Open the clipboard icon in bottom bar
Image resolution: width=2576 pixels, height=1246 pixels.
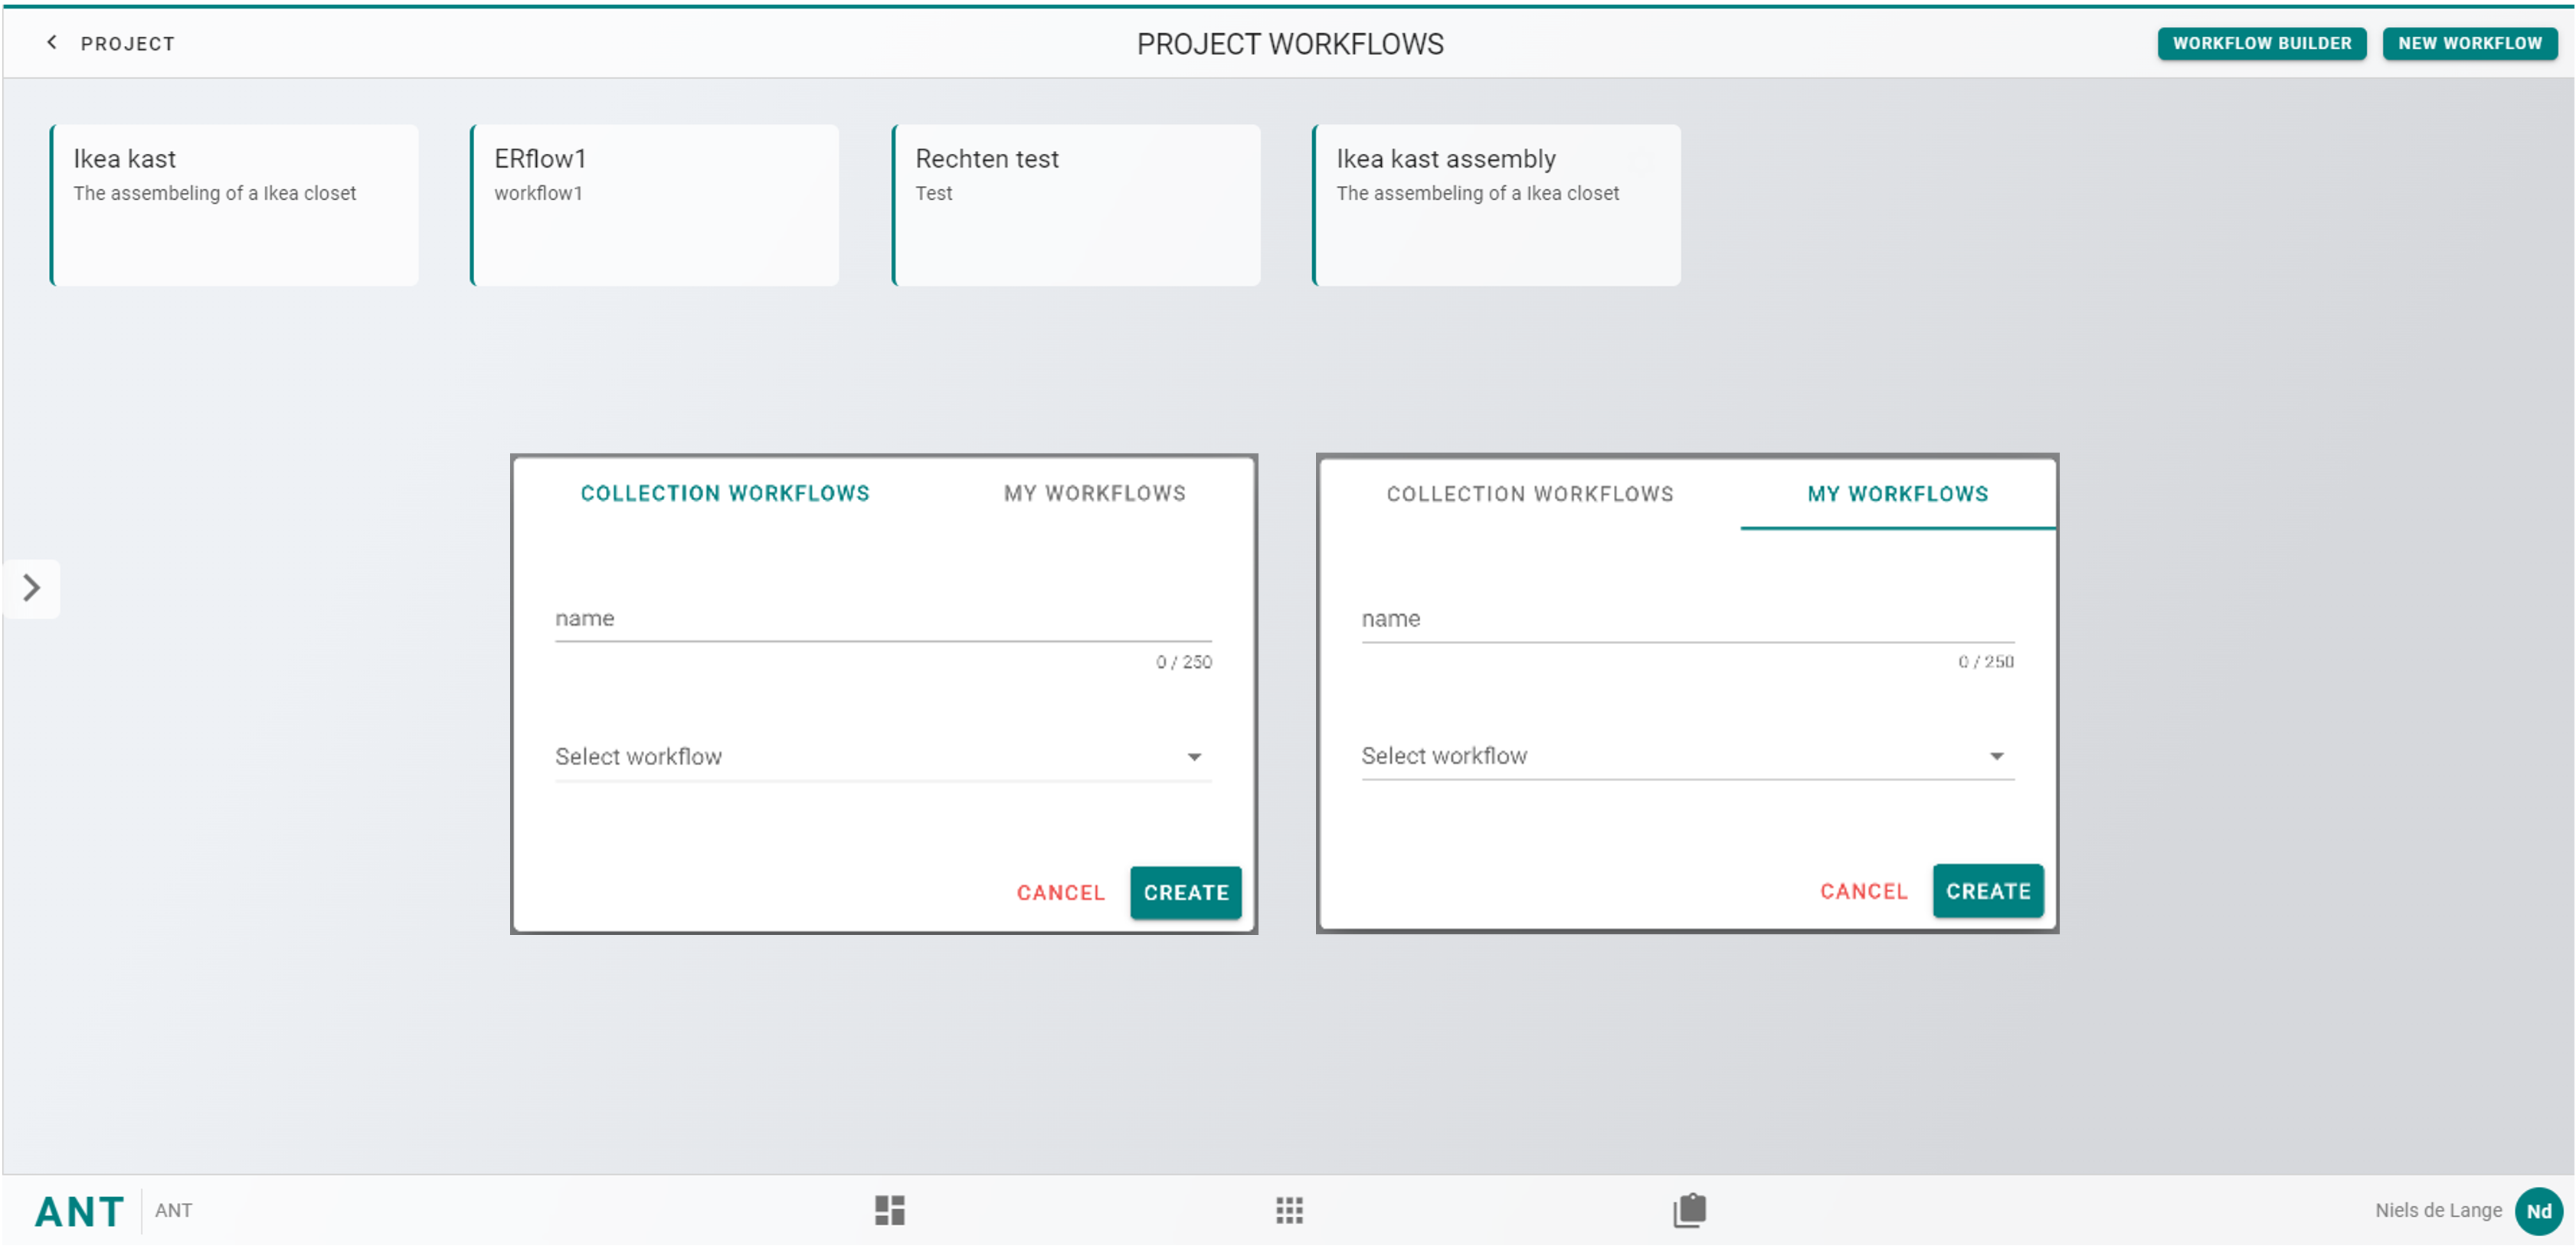1689,1210
